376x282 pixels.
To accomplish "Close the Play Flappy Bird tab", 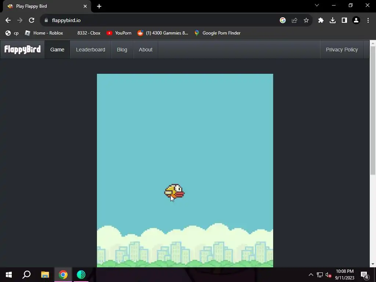I will 85,6.
